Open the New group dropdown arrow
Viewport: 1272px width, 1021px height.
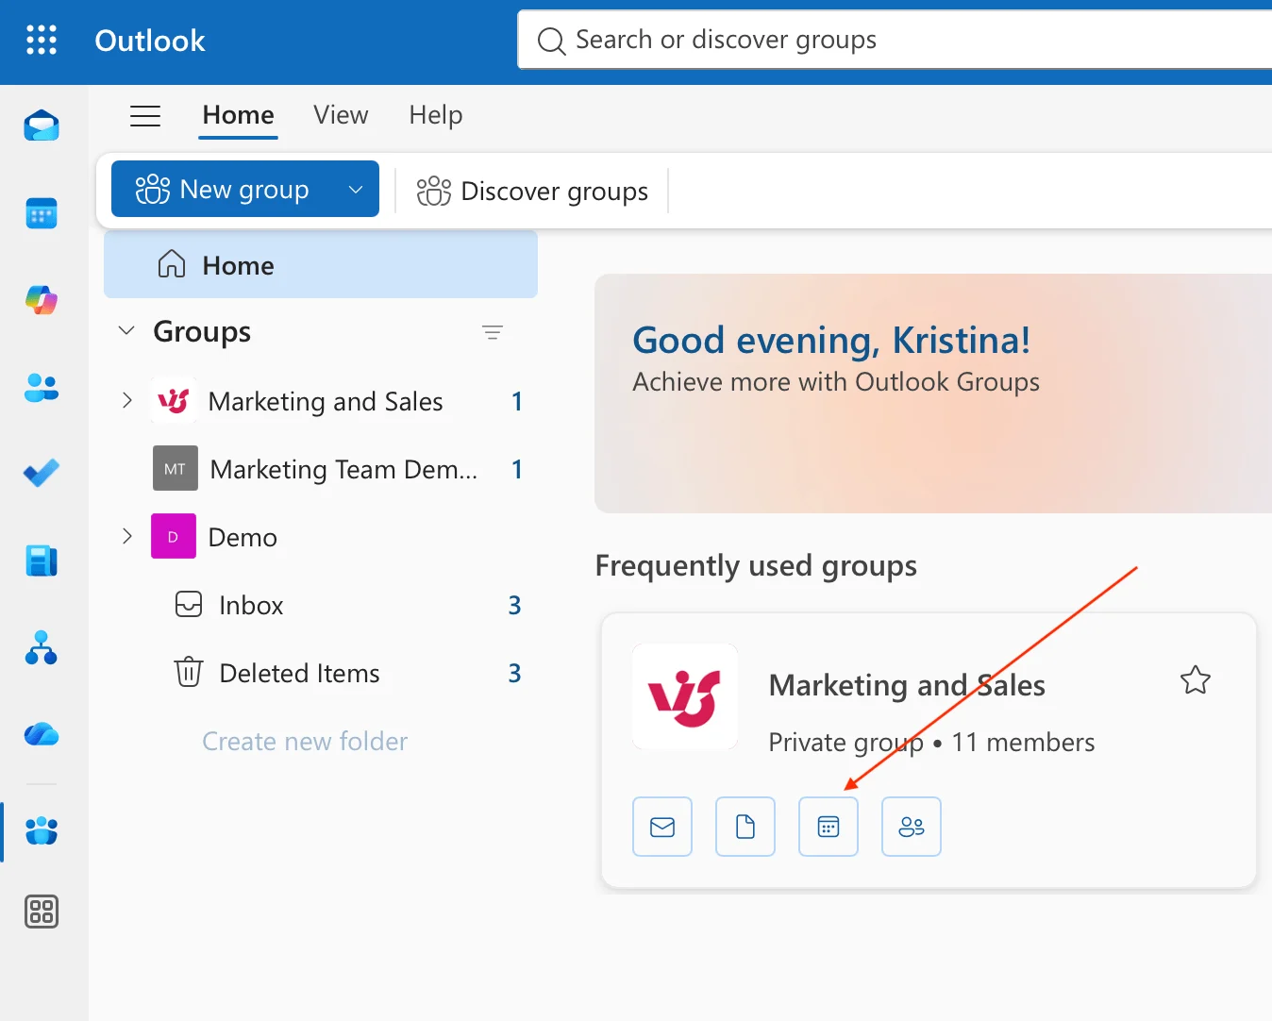(356, 190)
